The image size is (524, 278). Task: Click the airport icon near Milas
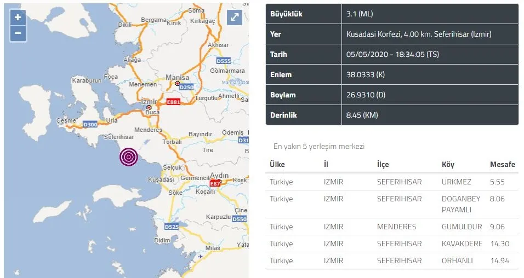click(200, 256)
